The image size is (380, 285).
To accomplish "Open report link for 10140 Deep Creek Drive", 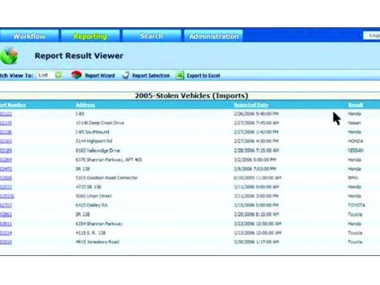I will click(x=6, y=123).
